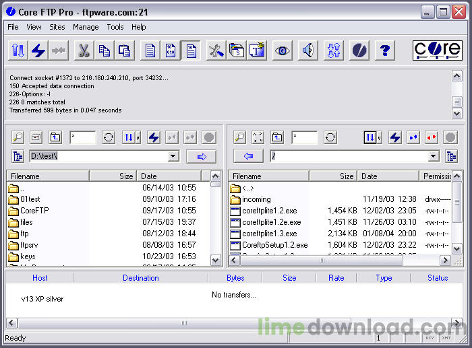This screenshot has width=472, height=348.
Task: Toggle local directory tree view
Action: (18, 157)
